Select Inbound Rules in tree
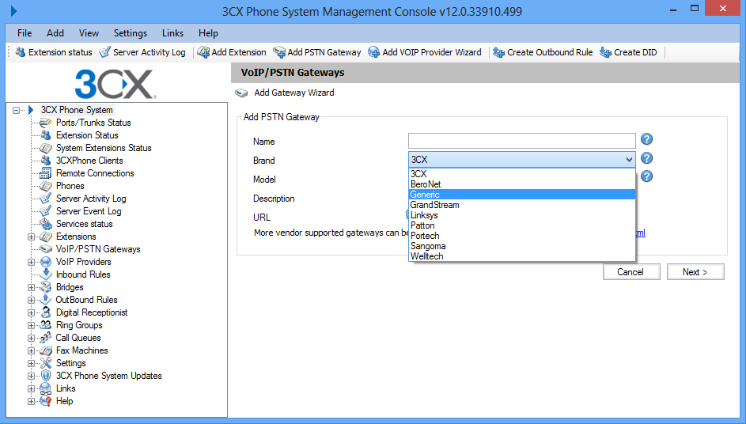 tap(83, 274)
